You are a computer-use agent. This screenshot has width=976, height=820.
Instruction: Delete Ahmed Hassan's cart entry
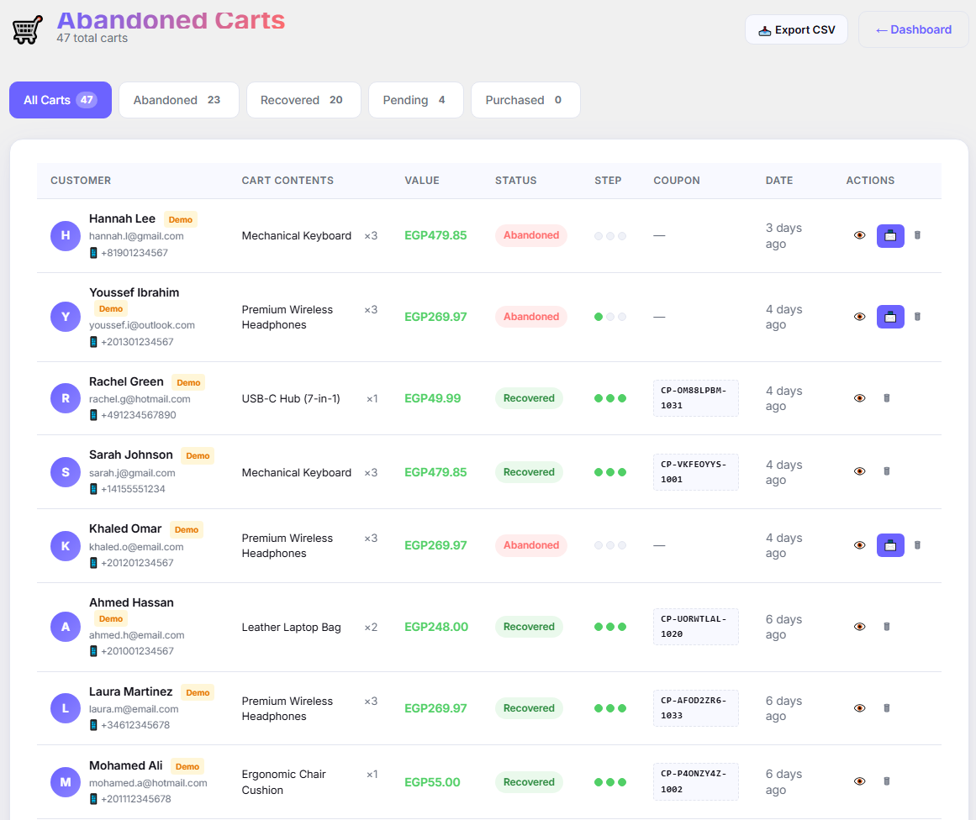(886, 627)
